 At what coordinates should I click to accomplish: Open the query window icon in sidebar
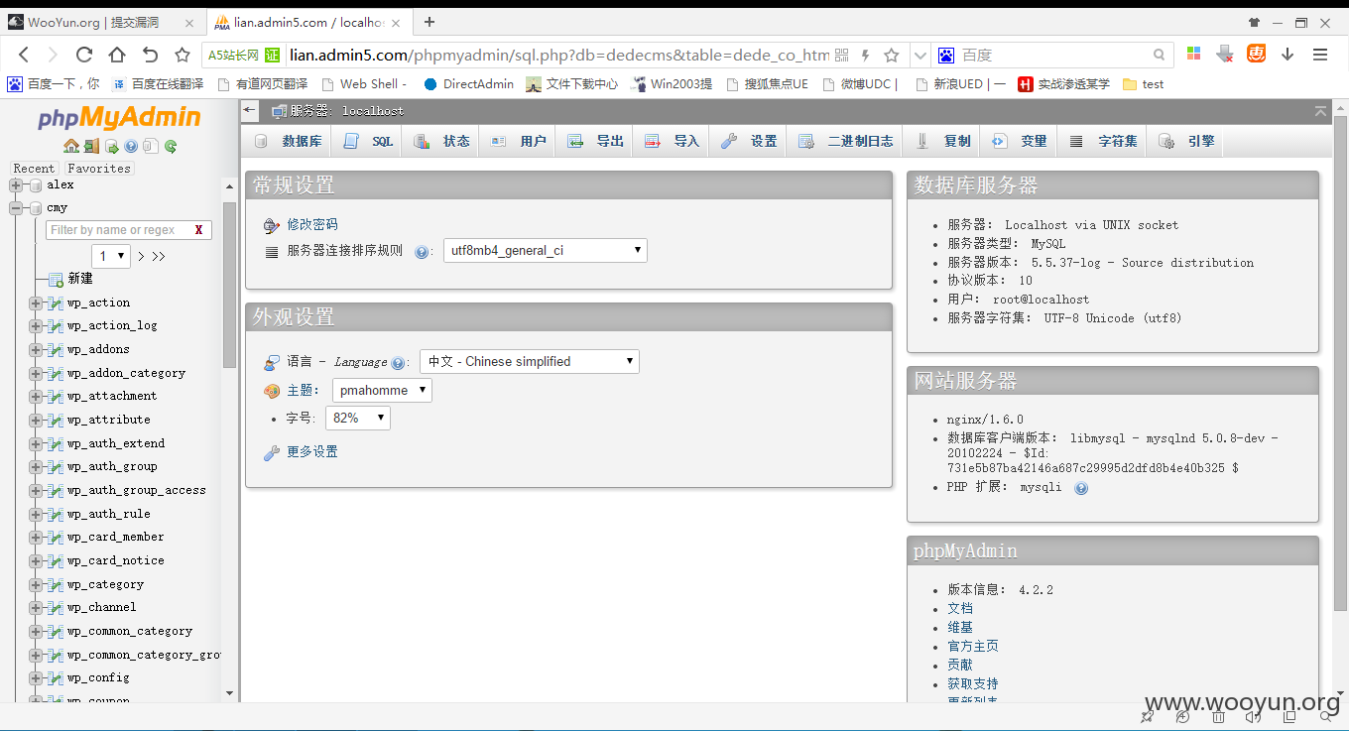pyautogui.click(x=112, y=147)
